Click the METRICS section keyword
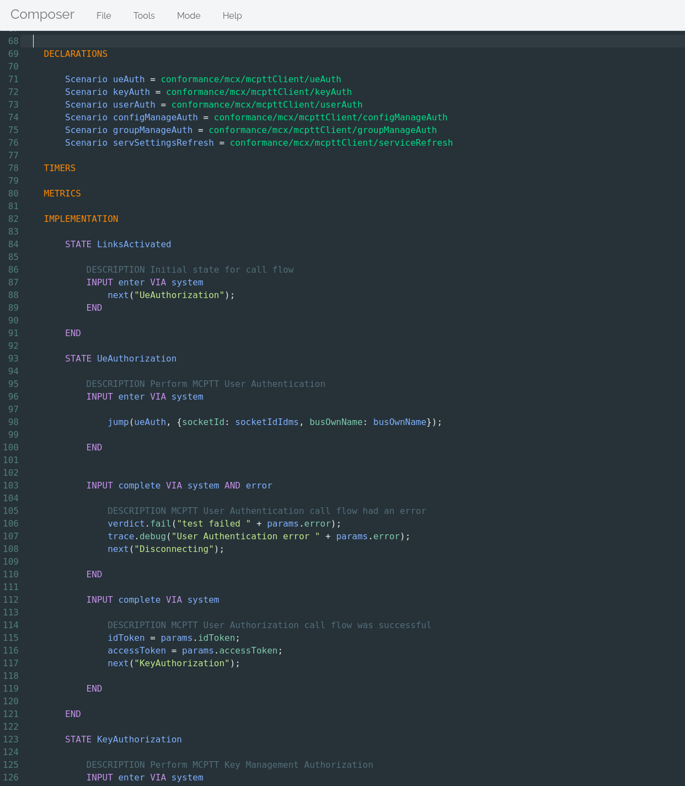This screenshot has height=786, width=685. coord(62,193)
